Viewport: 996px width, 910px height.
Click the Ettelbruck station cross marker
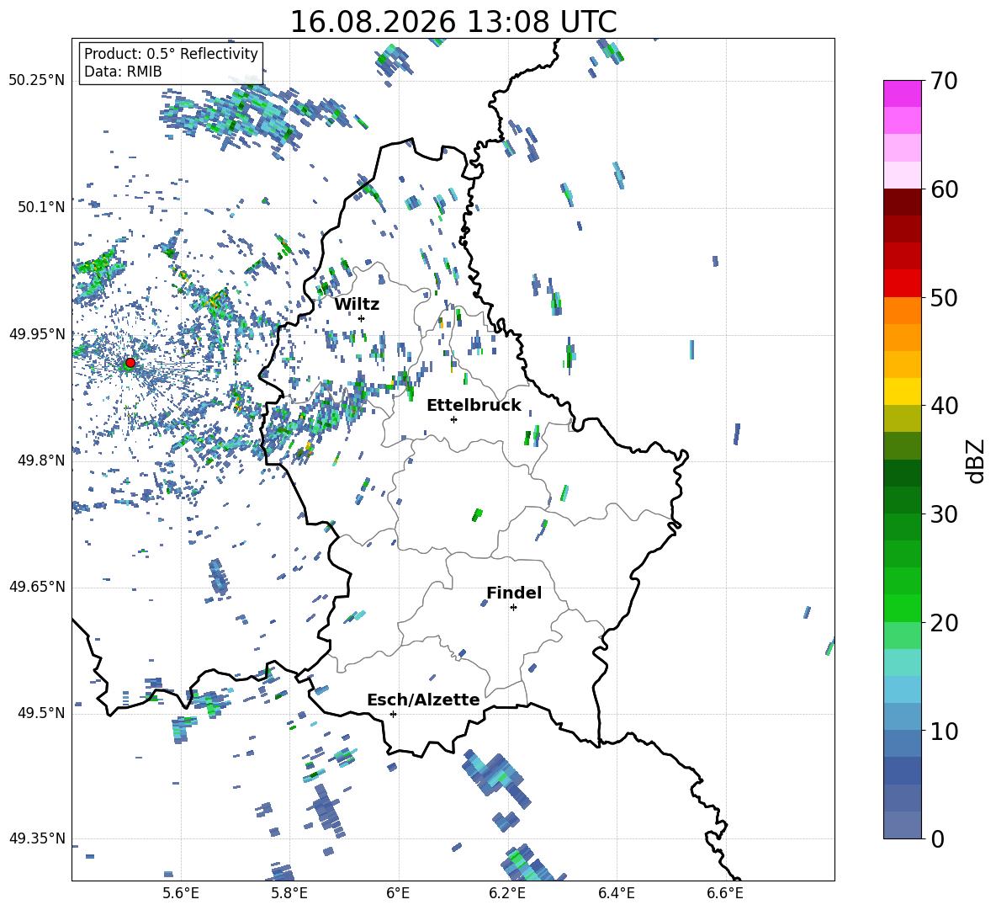(x=453, y=419)
